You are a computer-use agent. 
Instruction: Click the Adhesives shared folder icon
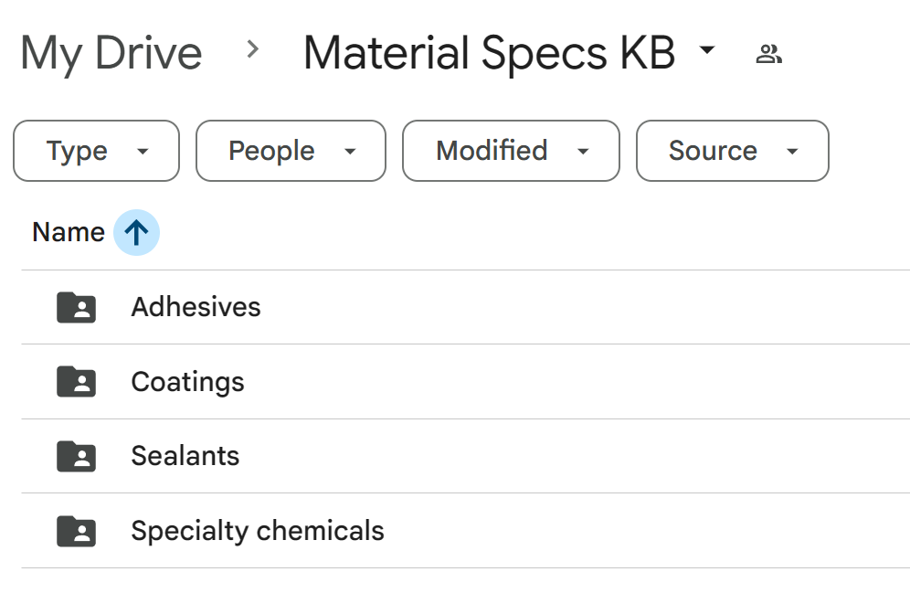[77, 307]
